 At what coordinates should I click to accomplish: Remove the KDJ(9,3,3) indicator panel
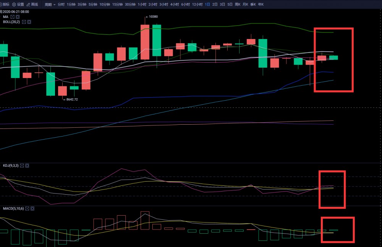coord(27,166)
